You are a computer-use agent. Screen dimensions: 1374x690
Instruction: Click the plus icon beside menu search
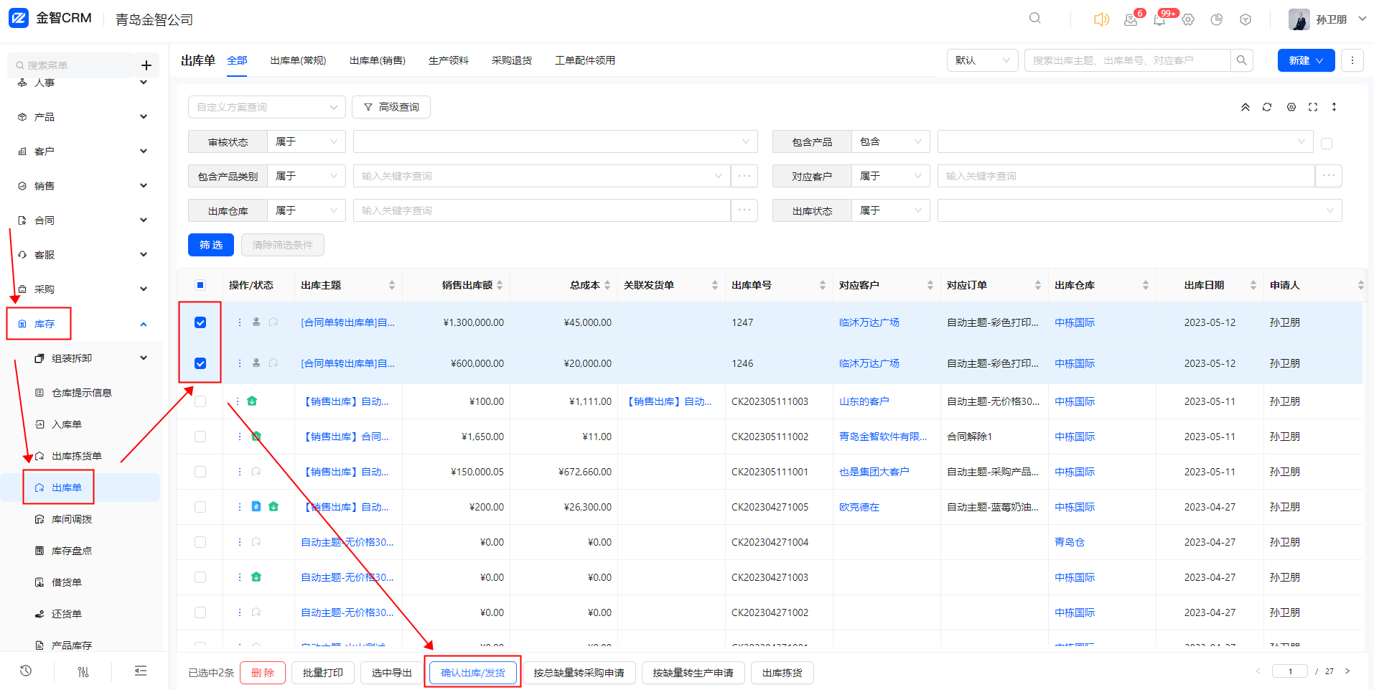pyautogui.click(x=146, y=65)
